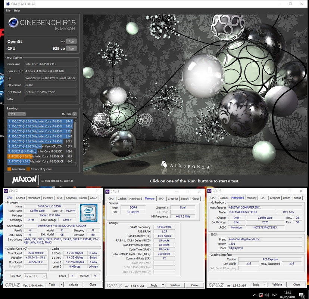309x299 pixels.
Task: Show hidden system tray icons
Action: point(255,295)
